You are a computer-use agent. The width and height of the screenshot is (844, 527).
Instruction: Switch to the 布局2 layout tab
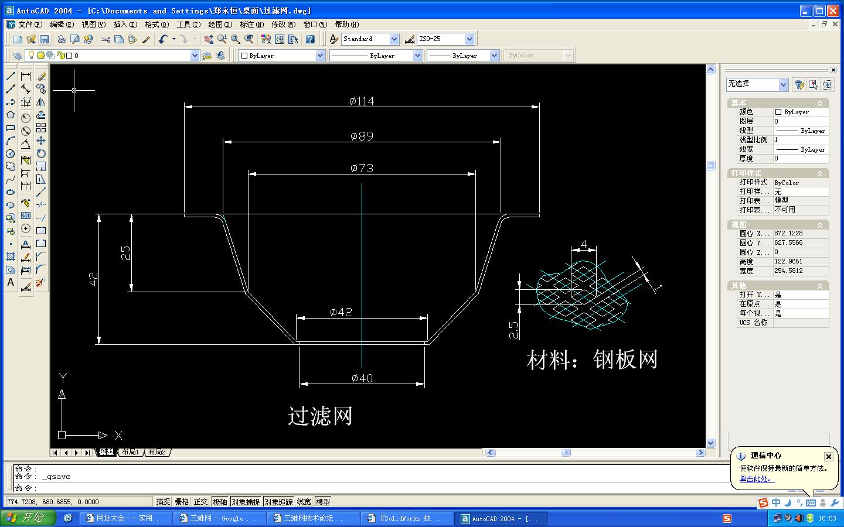point(156,452)
